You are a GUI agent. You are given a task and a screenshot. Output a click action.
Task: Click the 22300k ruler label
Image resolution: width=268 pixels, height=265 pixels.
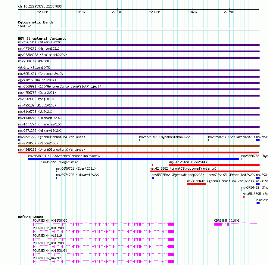pyautogui.click(x=42, y=12)
